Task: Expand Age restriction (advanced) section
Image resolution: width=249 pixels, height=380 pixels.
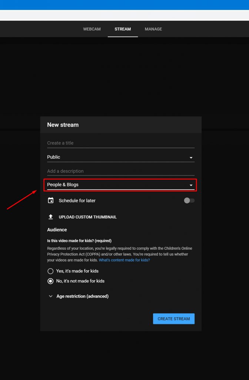Action: [82, 296]
